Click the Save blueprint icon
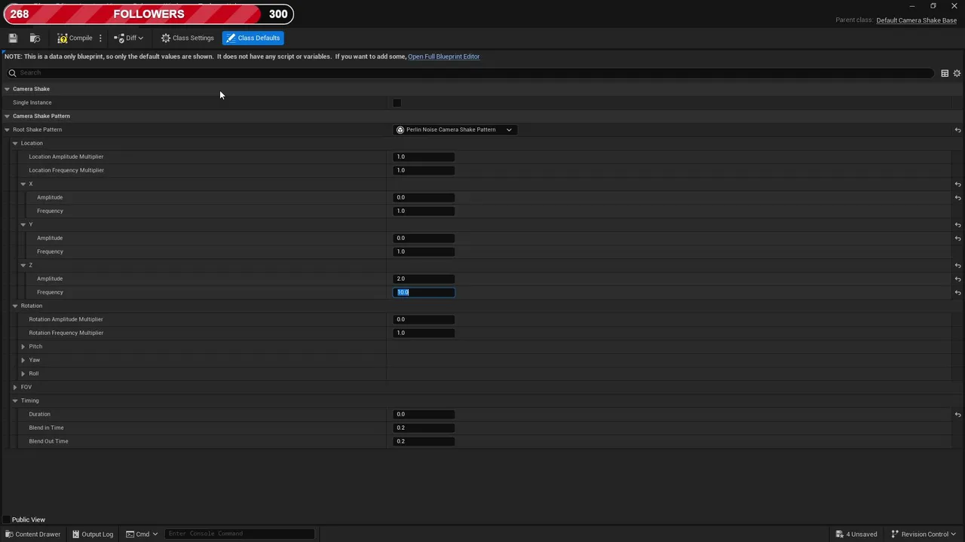965x542 pixels. click(x=13, y=38)
